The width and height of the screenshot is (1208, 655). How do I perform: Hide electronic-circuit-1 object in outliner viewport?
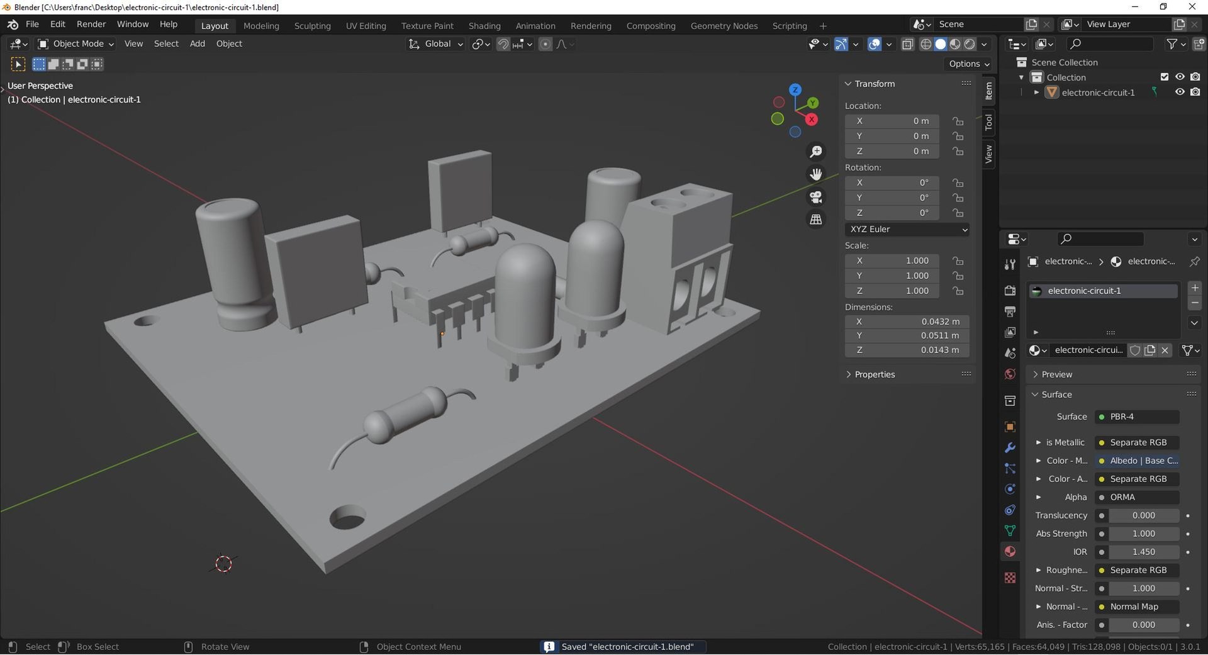[1180, 92]
